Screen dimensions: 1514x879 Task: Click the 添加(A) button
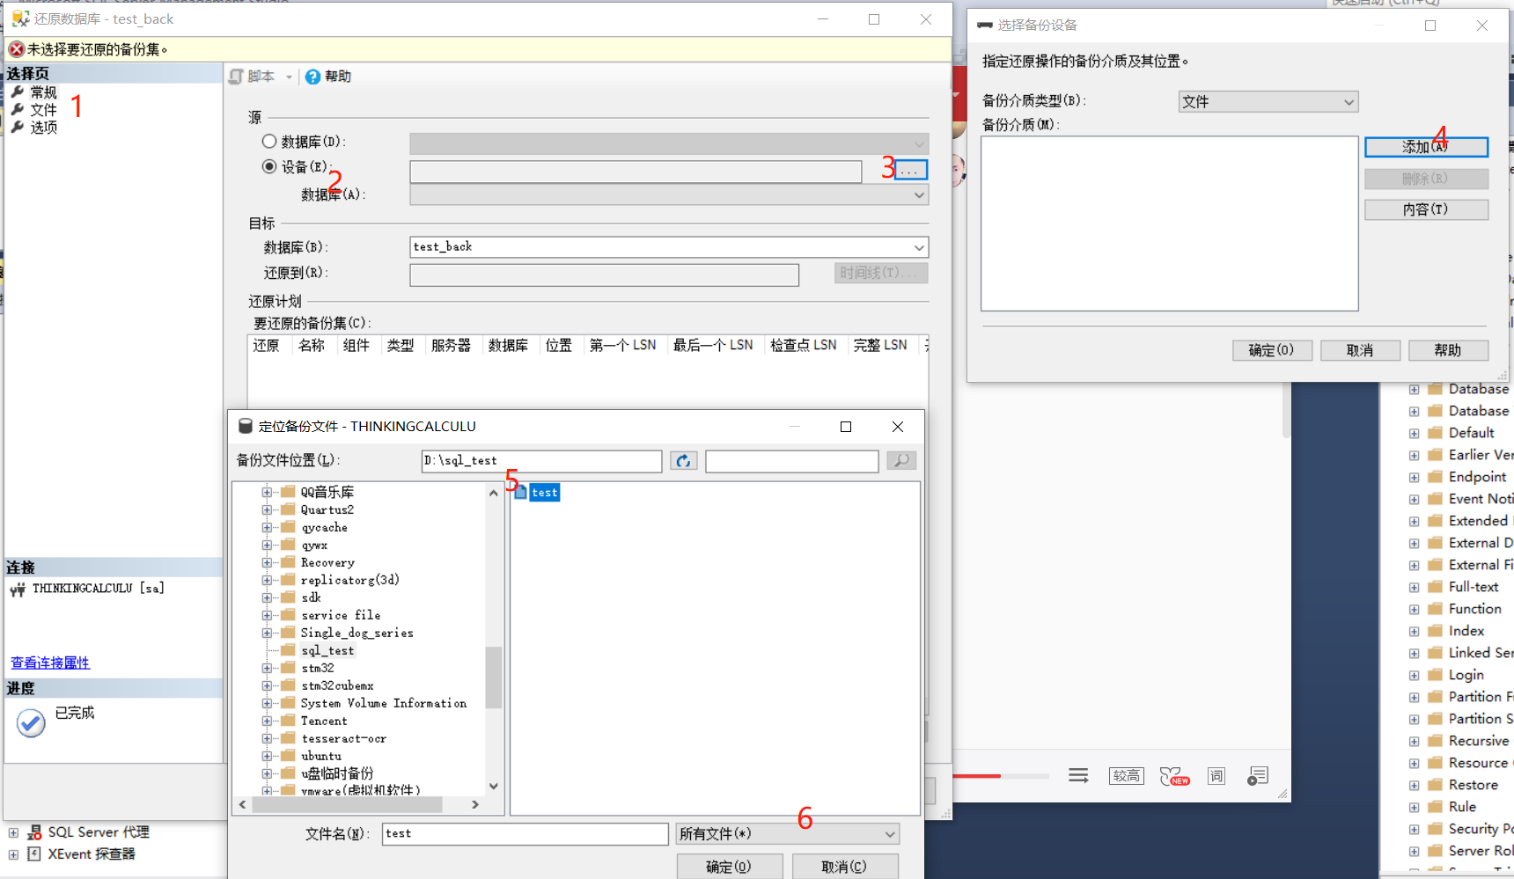point(1426,147)
